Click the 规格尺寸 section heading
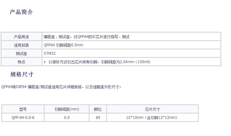This screenshot has height=136, width=231. [22, 74]
